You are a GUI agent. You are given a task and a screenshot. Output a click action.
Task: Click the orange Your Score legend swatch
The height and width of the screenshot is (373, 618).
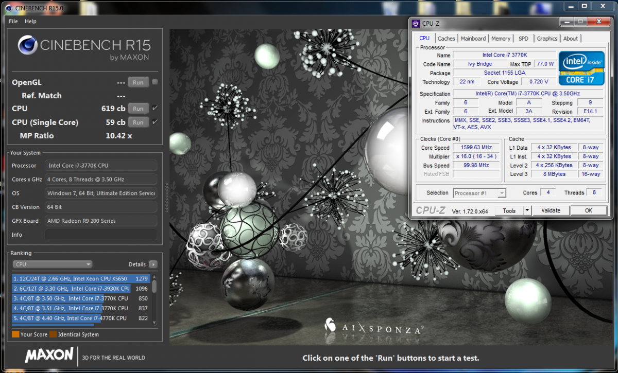point(15,334)
